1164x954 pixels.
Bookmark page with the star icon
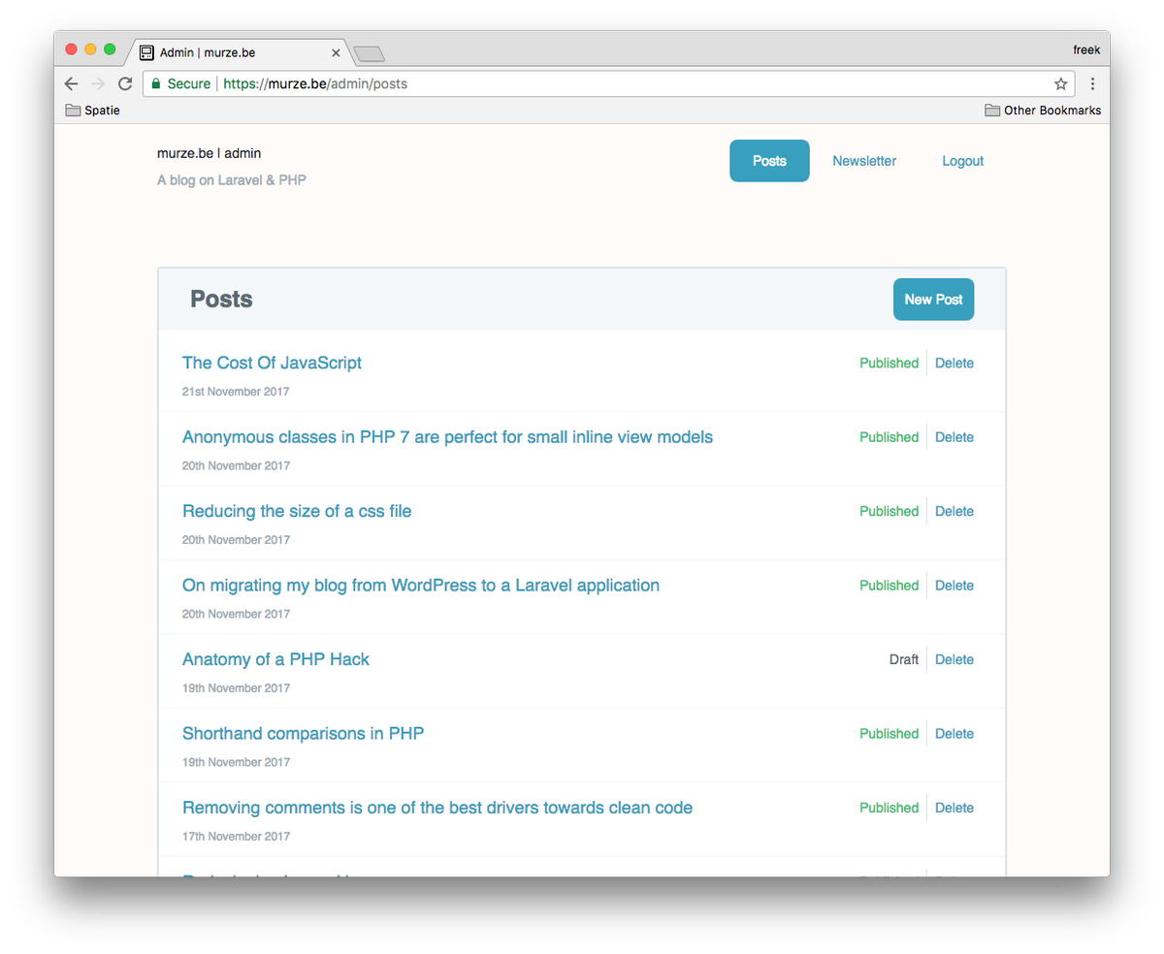tap(1061, 84)
